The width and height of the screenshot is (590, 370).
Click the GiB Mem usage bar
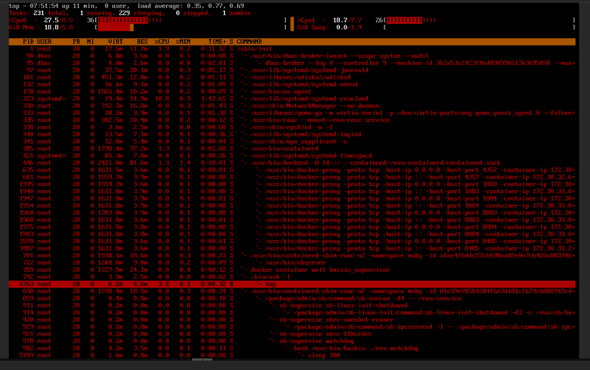191,28
